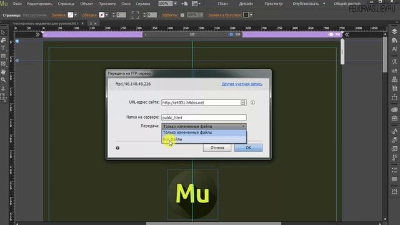Select the Text tool
Image resolution: width=400 pixels, height=225 pixels.
coord(3,48)
